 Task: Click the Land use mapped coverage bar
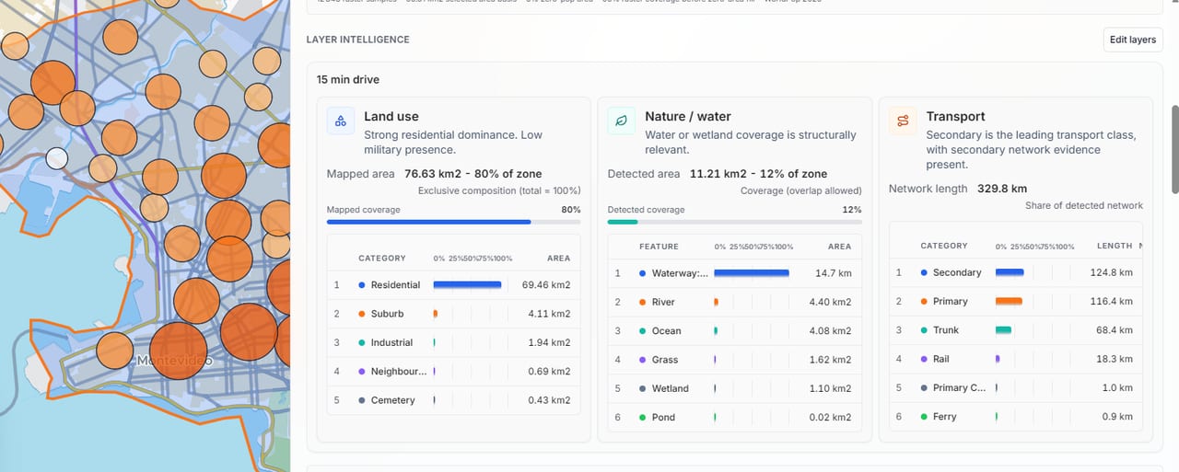tap(454, 222)
